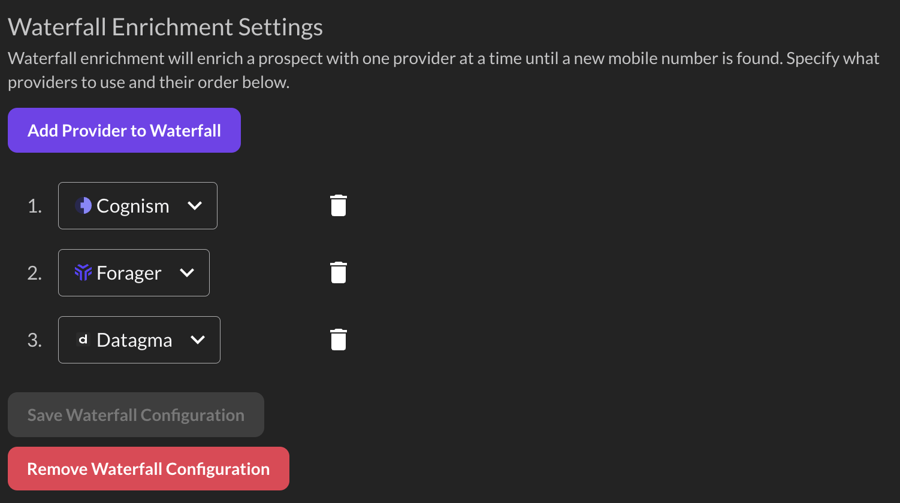Click the Datagma logo icon

pyautogui.click(x=83, y=340)
